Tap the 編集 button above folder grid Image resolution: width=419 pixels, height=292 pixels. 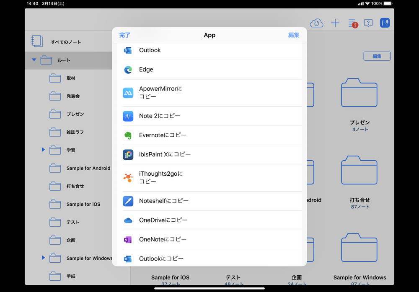coord(377,56)
